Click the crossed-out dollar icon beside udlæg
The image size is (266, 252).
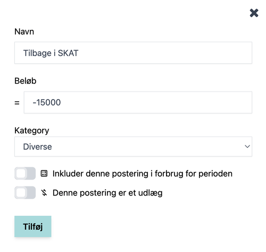click(44, 192)
